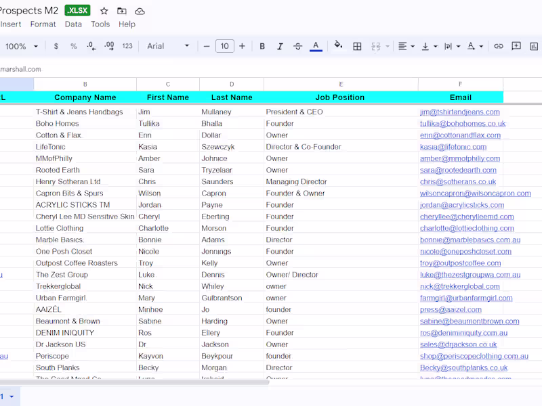Open fill color picker
542x406 pixels.
(338, 45)
